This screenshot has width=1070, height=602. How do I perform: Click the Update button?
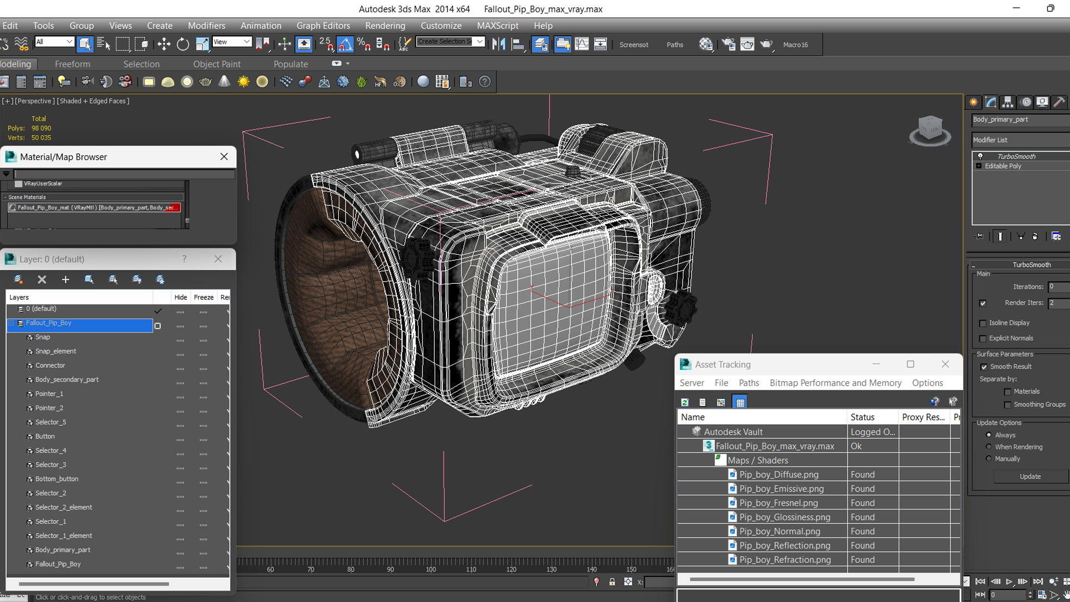tap(1030, 477)
